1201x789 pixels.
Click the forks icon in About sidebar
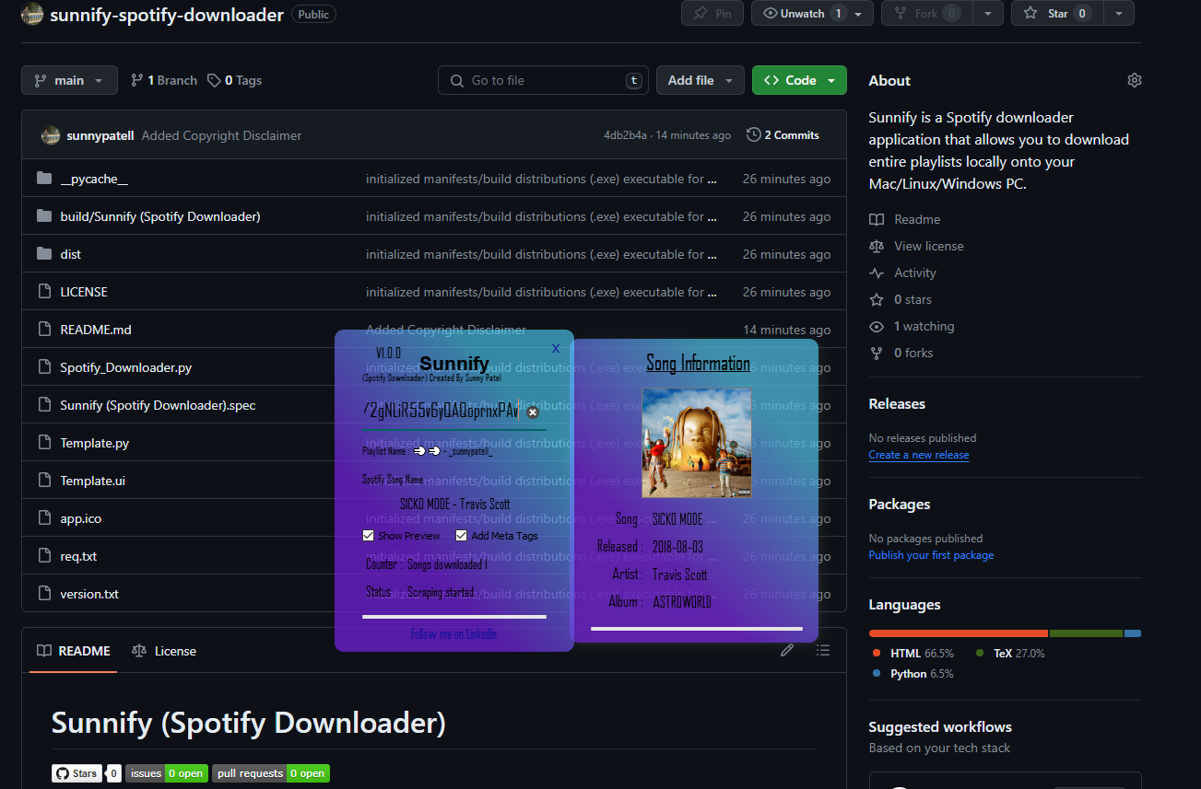877,353
